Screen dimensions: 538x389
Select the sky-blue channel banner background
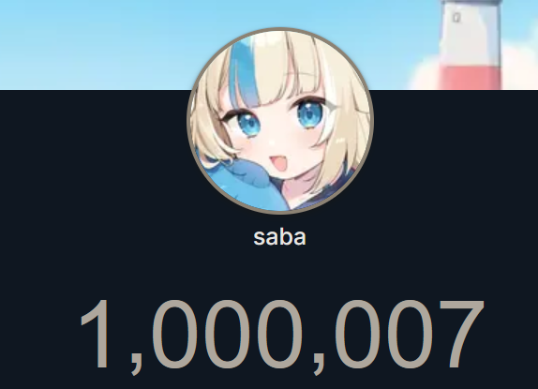pyautogui.click(x=269, y=45)
